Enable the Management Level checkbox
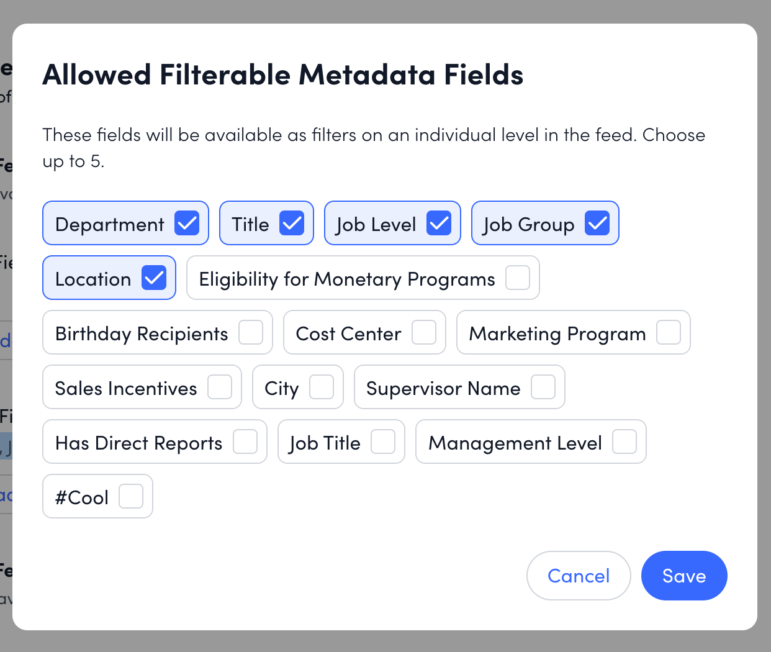Screen dimensions: 771x652 click(624, 441)
